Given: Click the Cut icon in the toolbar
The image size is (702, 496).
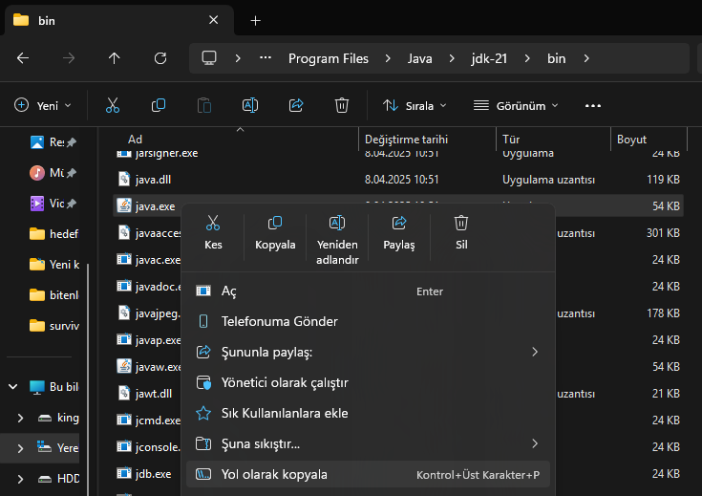Looking at the screenshot, I should point(113,106).
